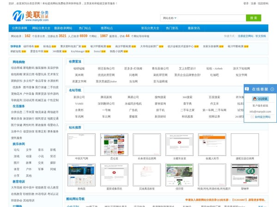Click the 新浪公司 site link
Image resolution: width=277 pixels, height=207 pixels.
[x=79, y=97]
